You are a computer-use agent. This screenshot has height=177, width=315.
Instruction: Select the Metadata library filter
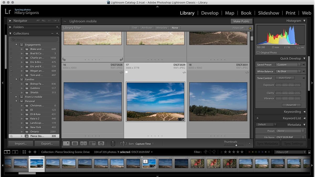pos(162,28)
